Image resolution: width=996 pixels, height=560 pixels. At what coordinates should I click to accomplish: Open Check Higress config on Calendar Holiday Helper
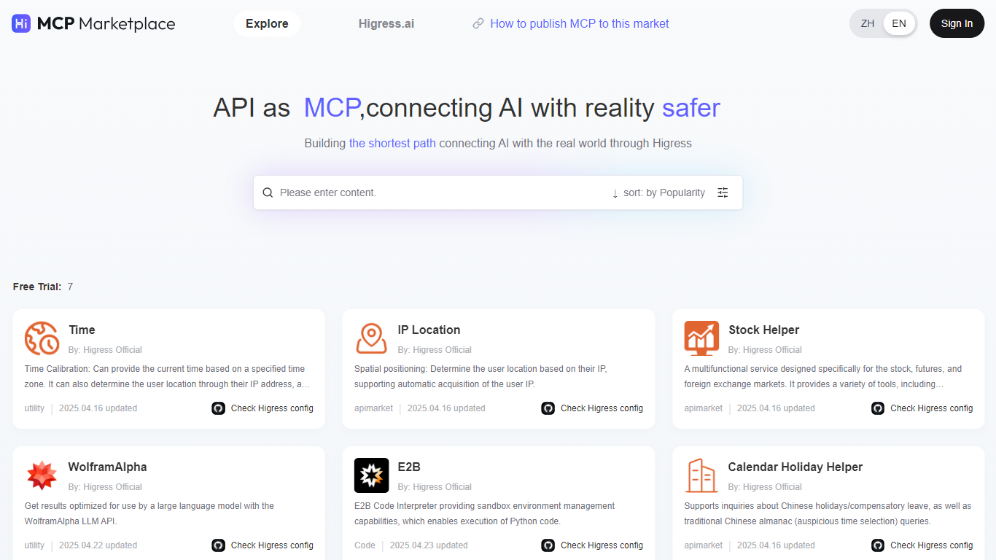coord(931,545)
